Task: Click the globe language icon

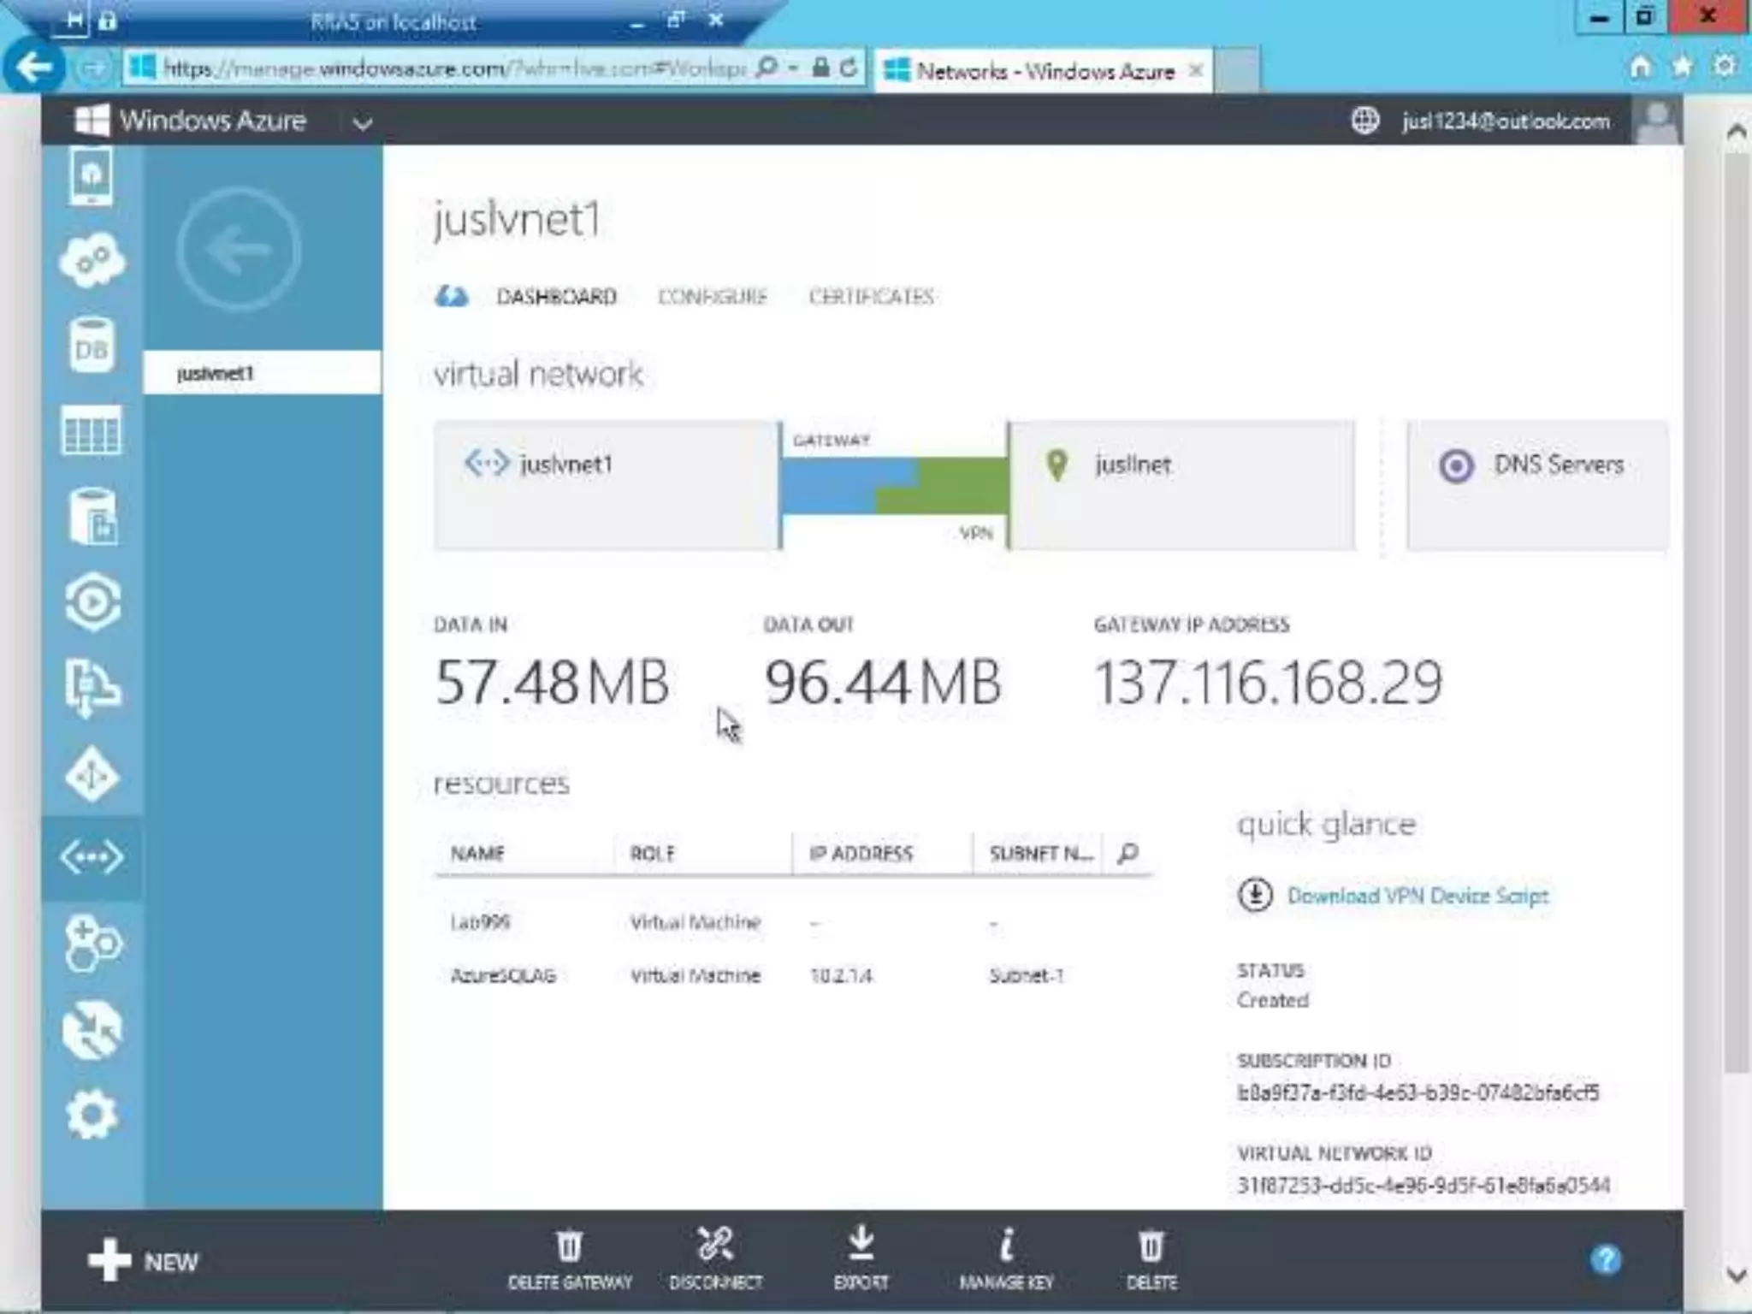Action: pyautogui.click(x=1365, y=121)
